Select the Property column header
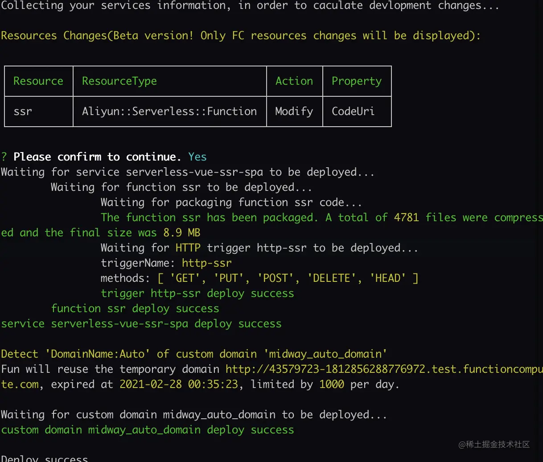This screenshot has height=462, width=543. click(357, 81)
